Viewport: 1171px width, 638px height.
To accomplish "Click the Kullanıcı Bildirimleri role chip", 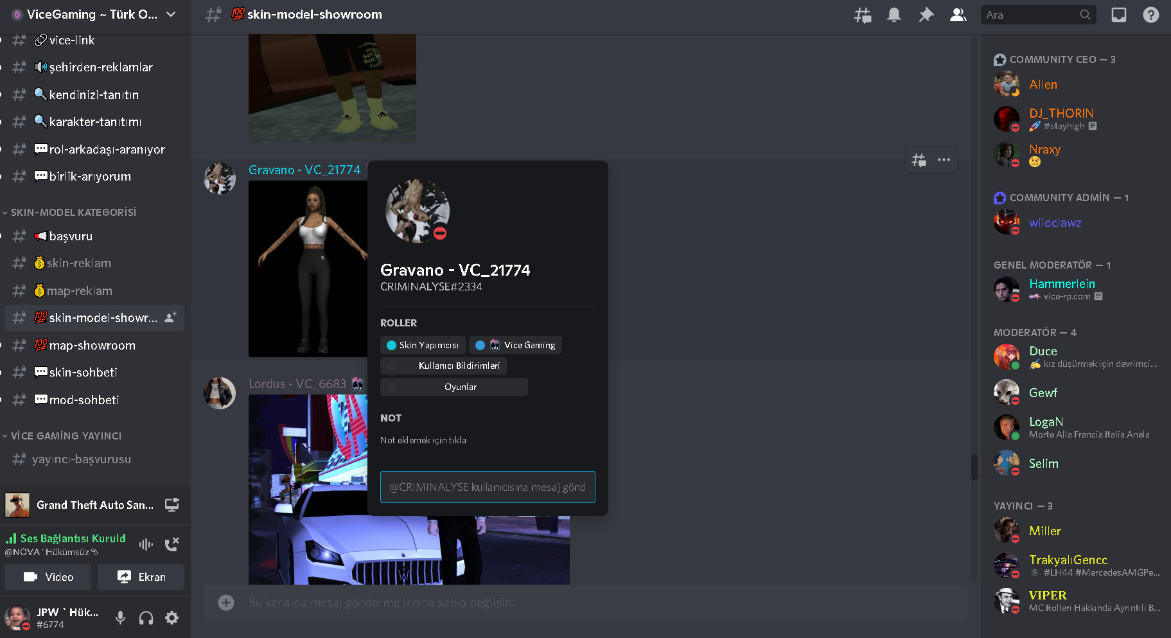I will [443, 366].
